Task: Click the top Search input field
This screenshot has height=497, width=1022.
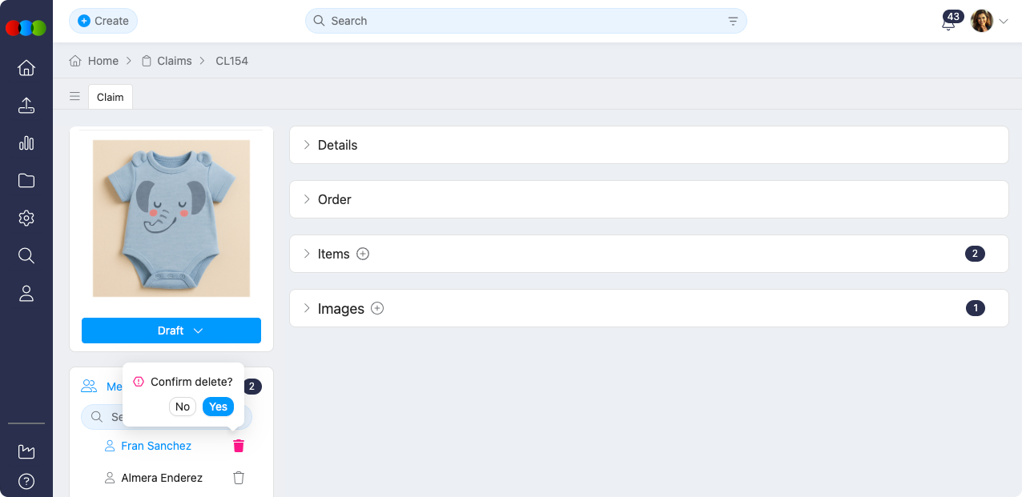Action: (x=521, y=22)
